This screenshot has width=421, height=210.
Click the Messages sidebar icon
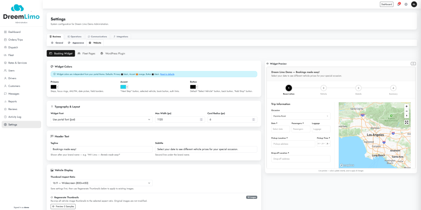[x=5, y=94]
